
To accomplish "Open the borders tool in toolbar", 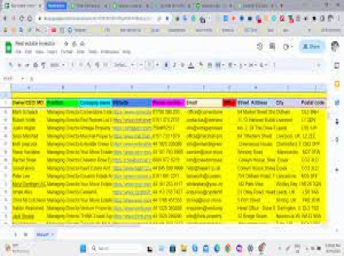I will 210,65.
